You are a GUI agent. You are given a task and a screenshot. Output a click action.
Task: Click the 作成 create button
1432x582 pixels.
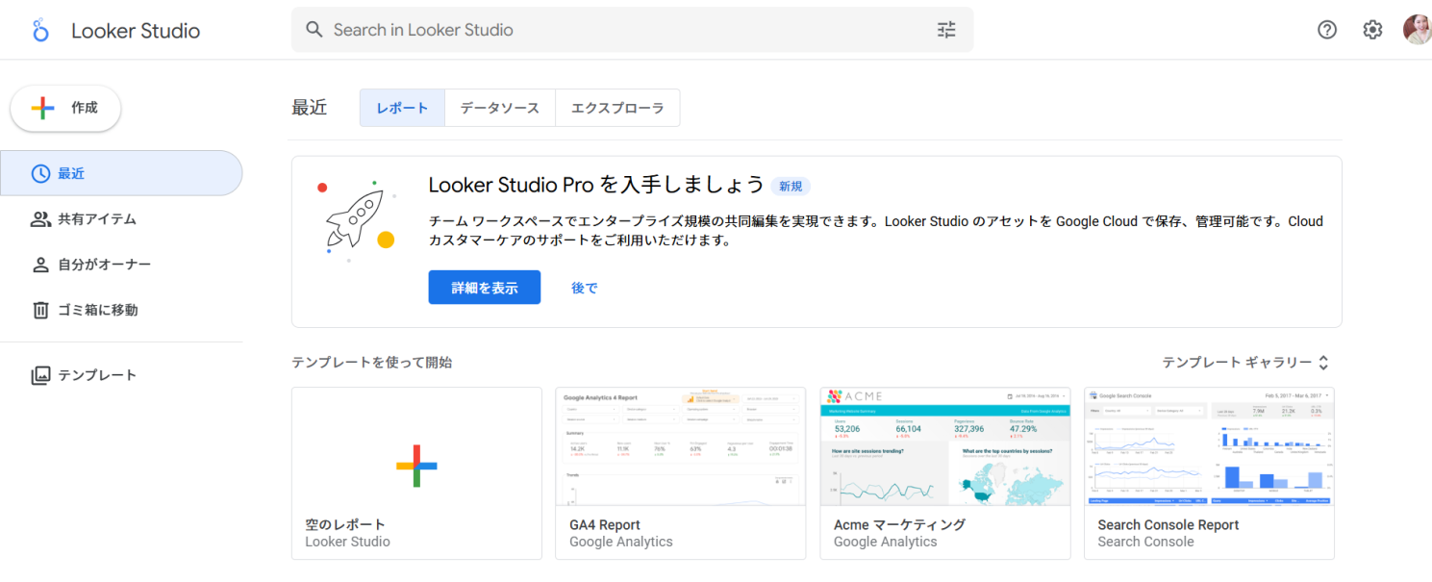tap(65, 108)
